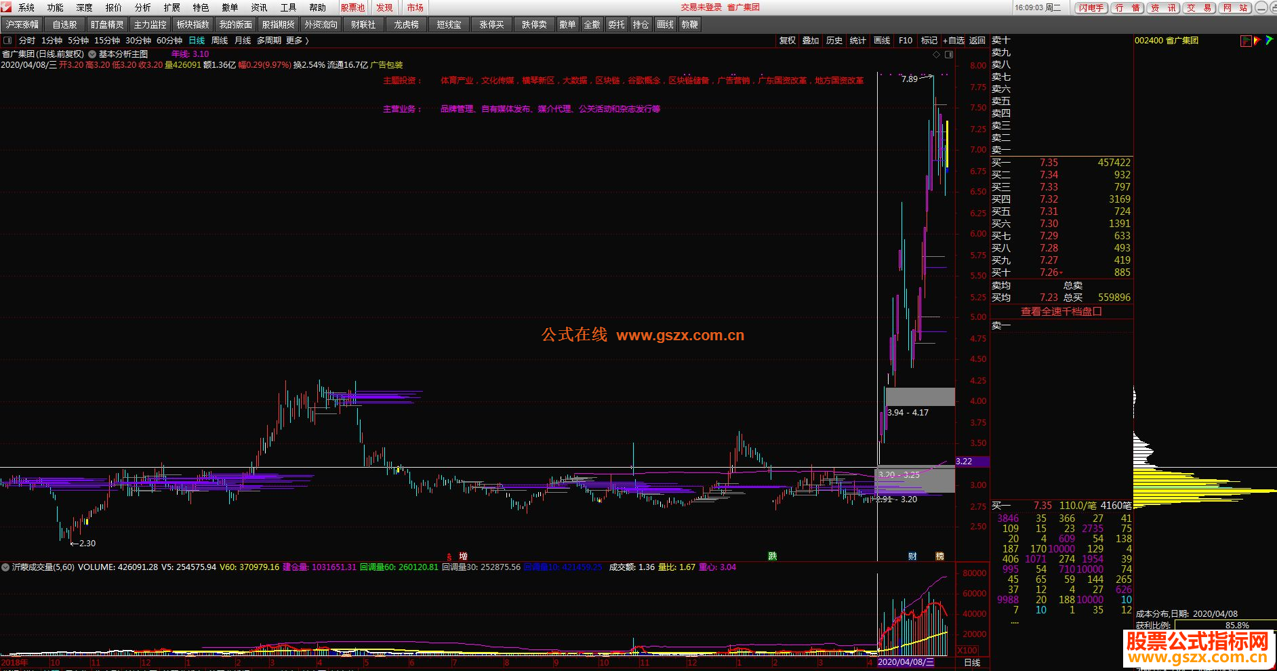Open 龙虎榜 from the toolbar
Image resolution: width=1277 pixels, height=671 pixels.
click(x=407, y=24)
